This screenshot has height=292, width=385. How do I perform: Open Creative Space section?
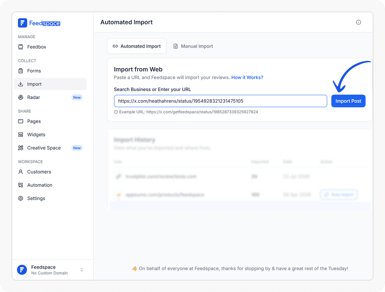50,148
